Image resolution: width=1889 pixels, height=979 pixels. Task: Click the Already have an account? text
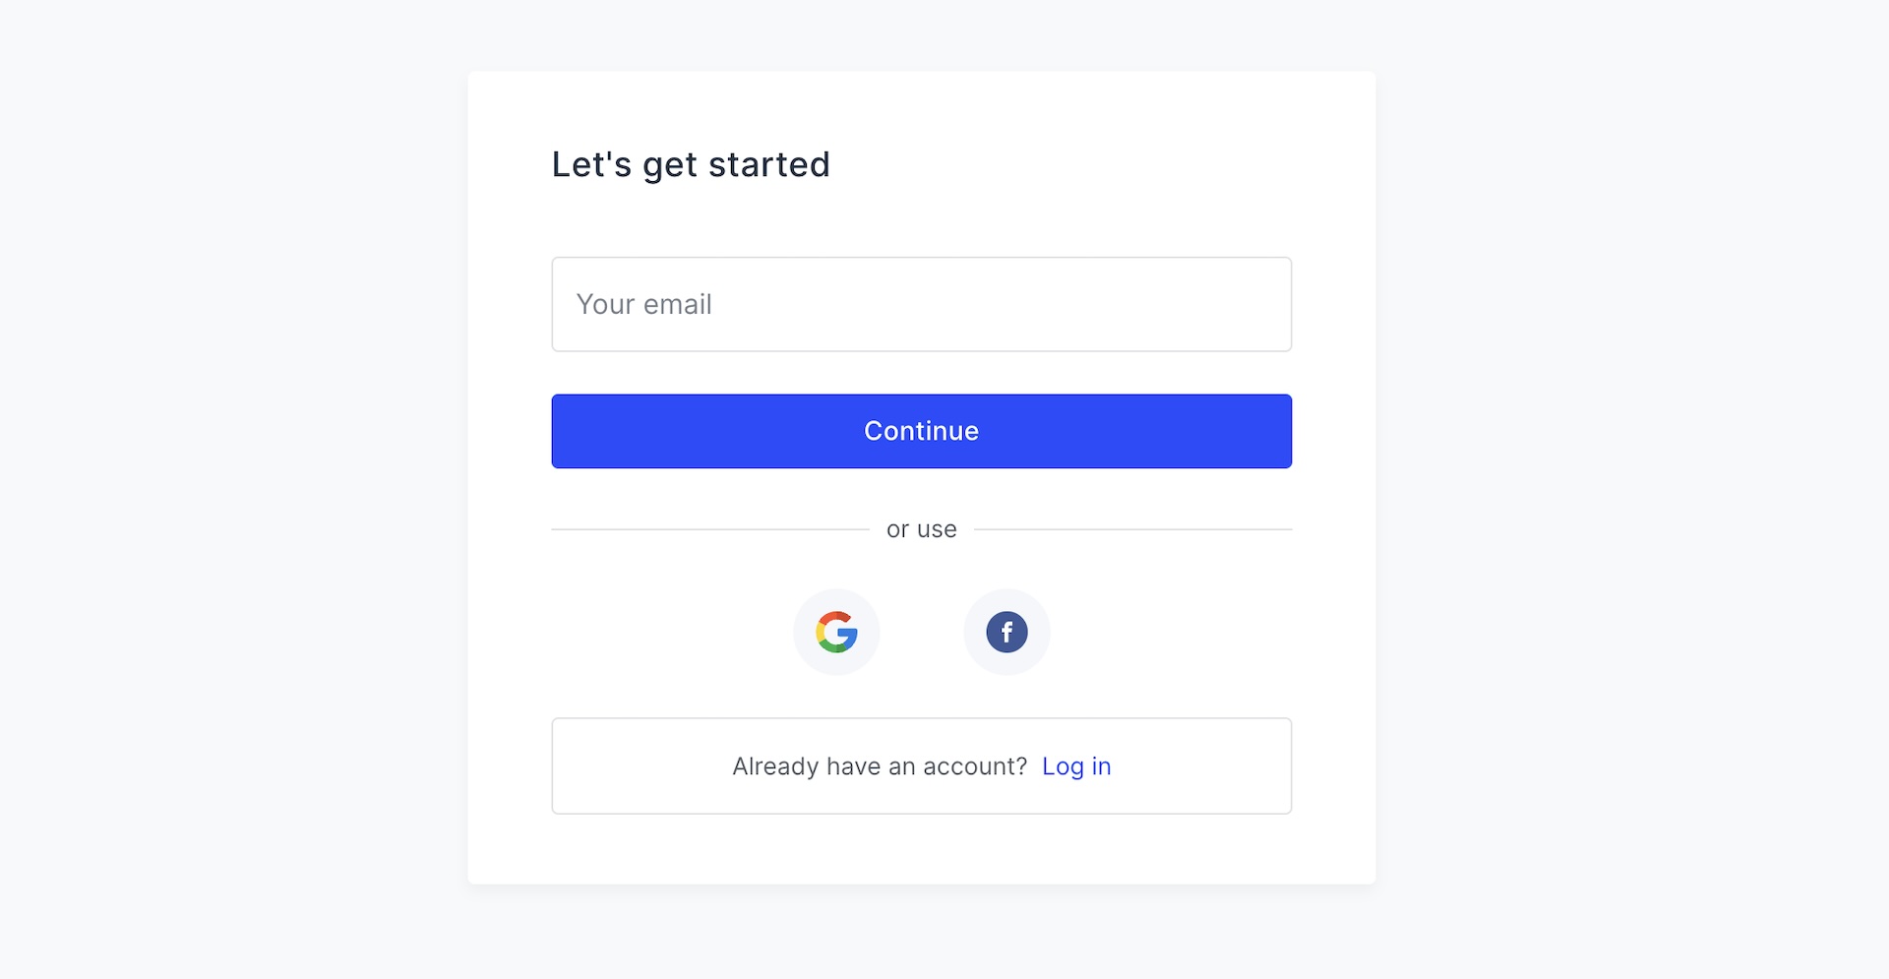click(879, 766)
